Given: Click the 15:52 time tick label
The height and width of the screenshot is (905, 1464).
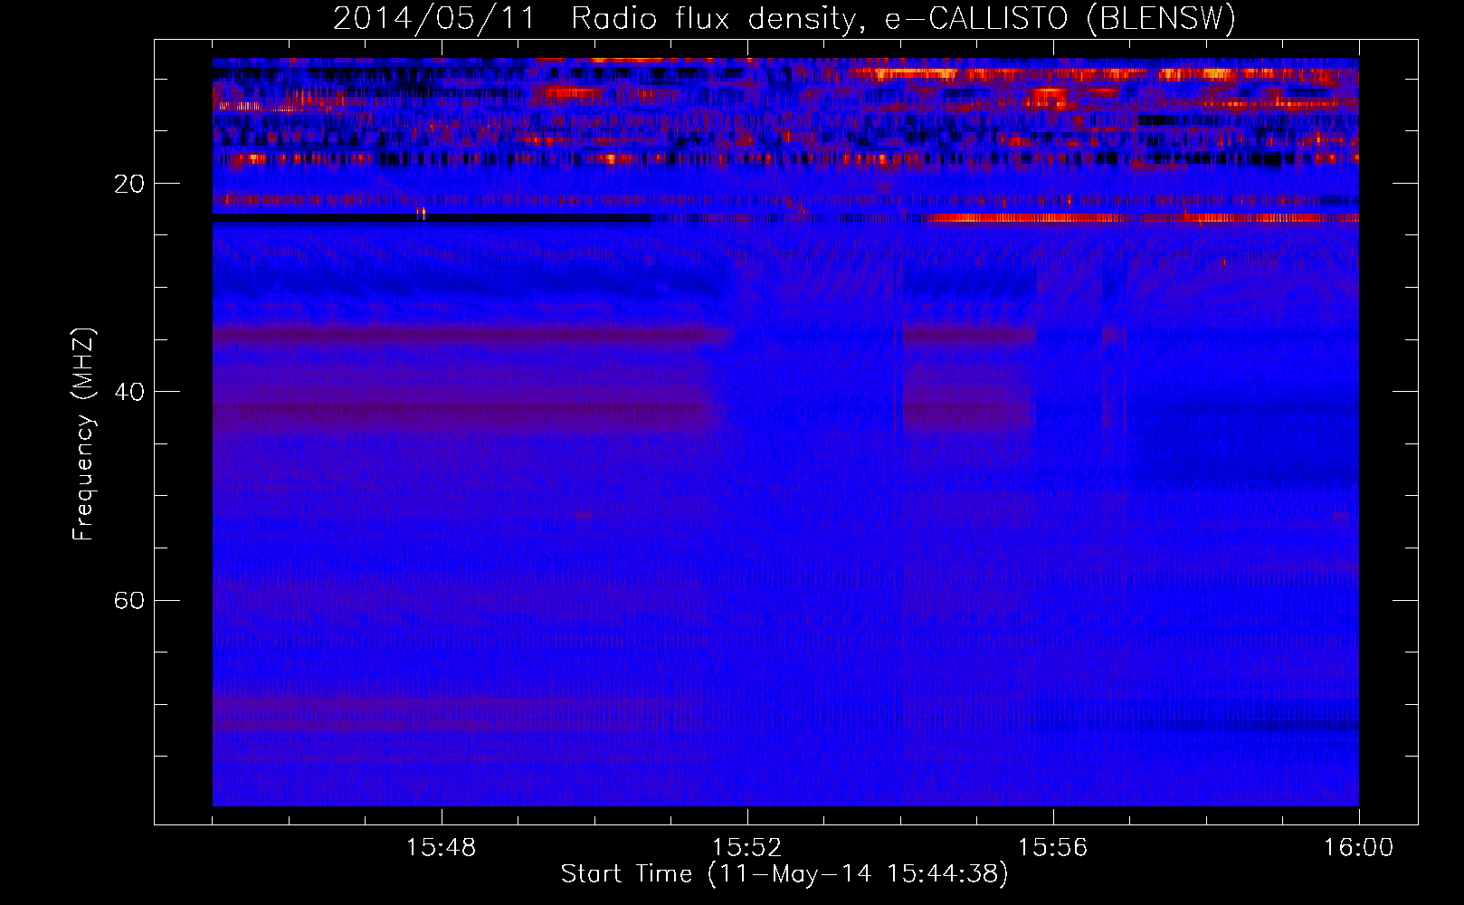Looking at the screenshot, I should [747, 848].
